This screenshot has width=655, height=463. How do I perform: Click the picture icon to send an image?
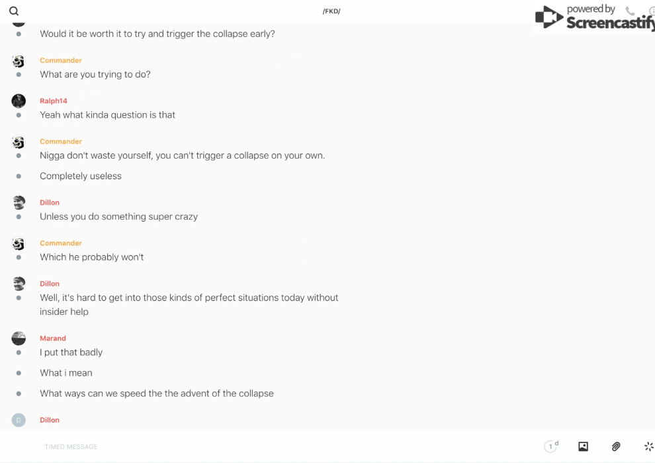pos(583,446)
